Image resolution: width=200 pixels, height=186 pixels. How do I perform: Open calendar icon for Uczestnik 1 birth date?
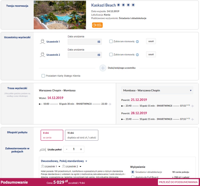pyautogui.click(x=99, y=42)
